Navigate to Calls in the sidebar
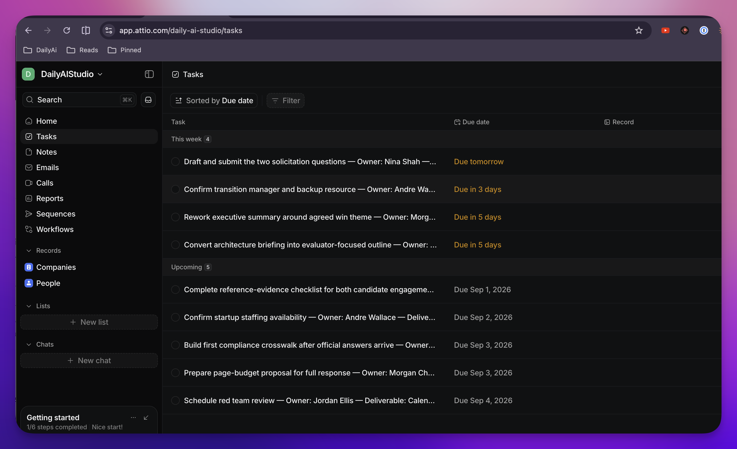737x449 pixels. pyautogui.click(x=89, y=183)
